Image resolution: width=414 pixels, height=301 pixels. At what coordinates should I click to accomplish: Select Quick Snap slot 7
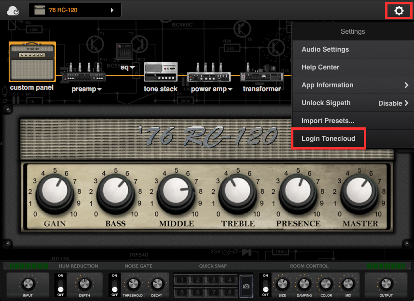[214, 292]
